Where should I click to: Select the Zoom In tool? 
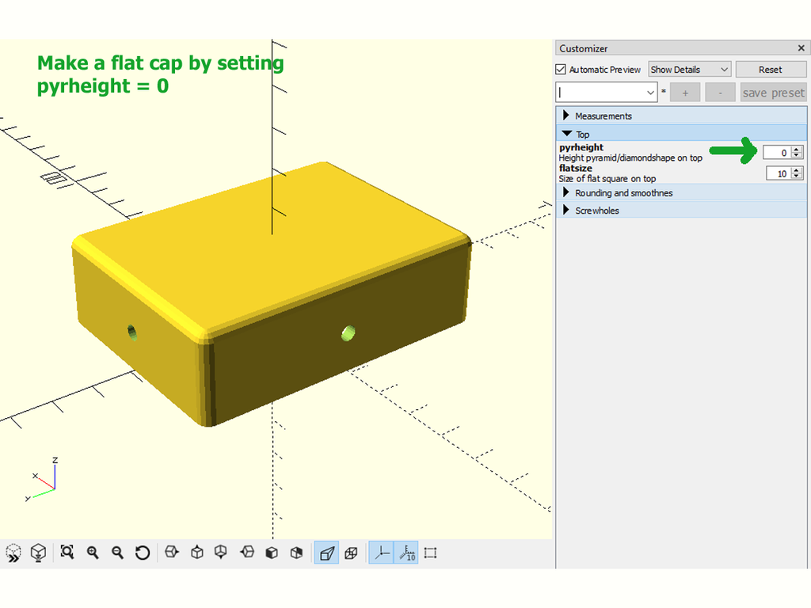coord(93,553)
